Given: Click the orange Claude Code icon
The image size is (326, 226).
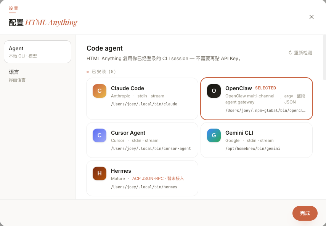Looking at the screenshot, I should coord(100,91).
